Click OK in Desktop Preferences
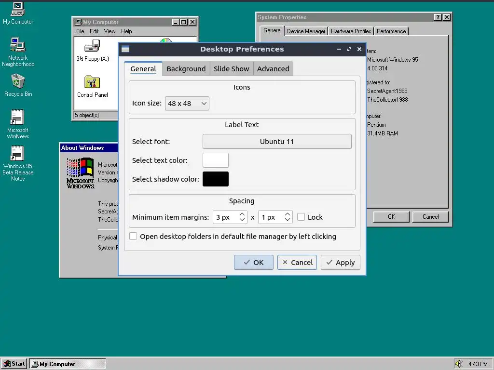The height and width of the screenshot is (370, 494). coord(254,263)
